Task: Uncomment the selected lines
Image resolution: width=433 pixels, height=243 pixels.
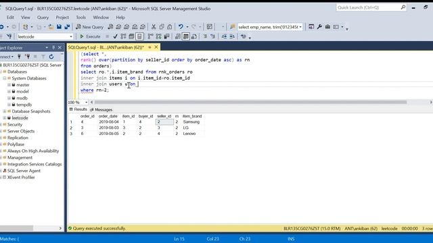Action: 212,36
